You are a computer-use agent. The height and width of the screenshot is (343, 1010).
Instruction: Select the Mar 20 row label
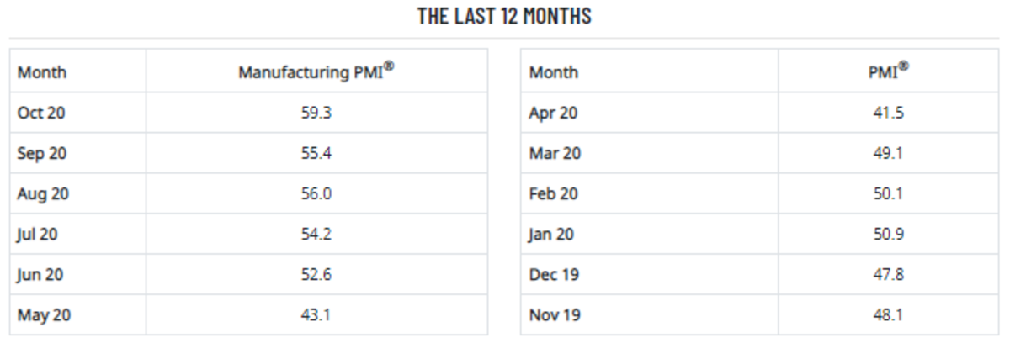[555, 153]
